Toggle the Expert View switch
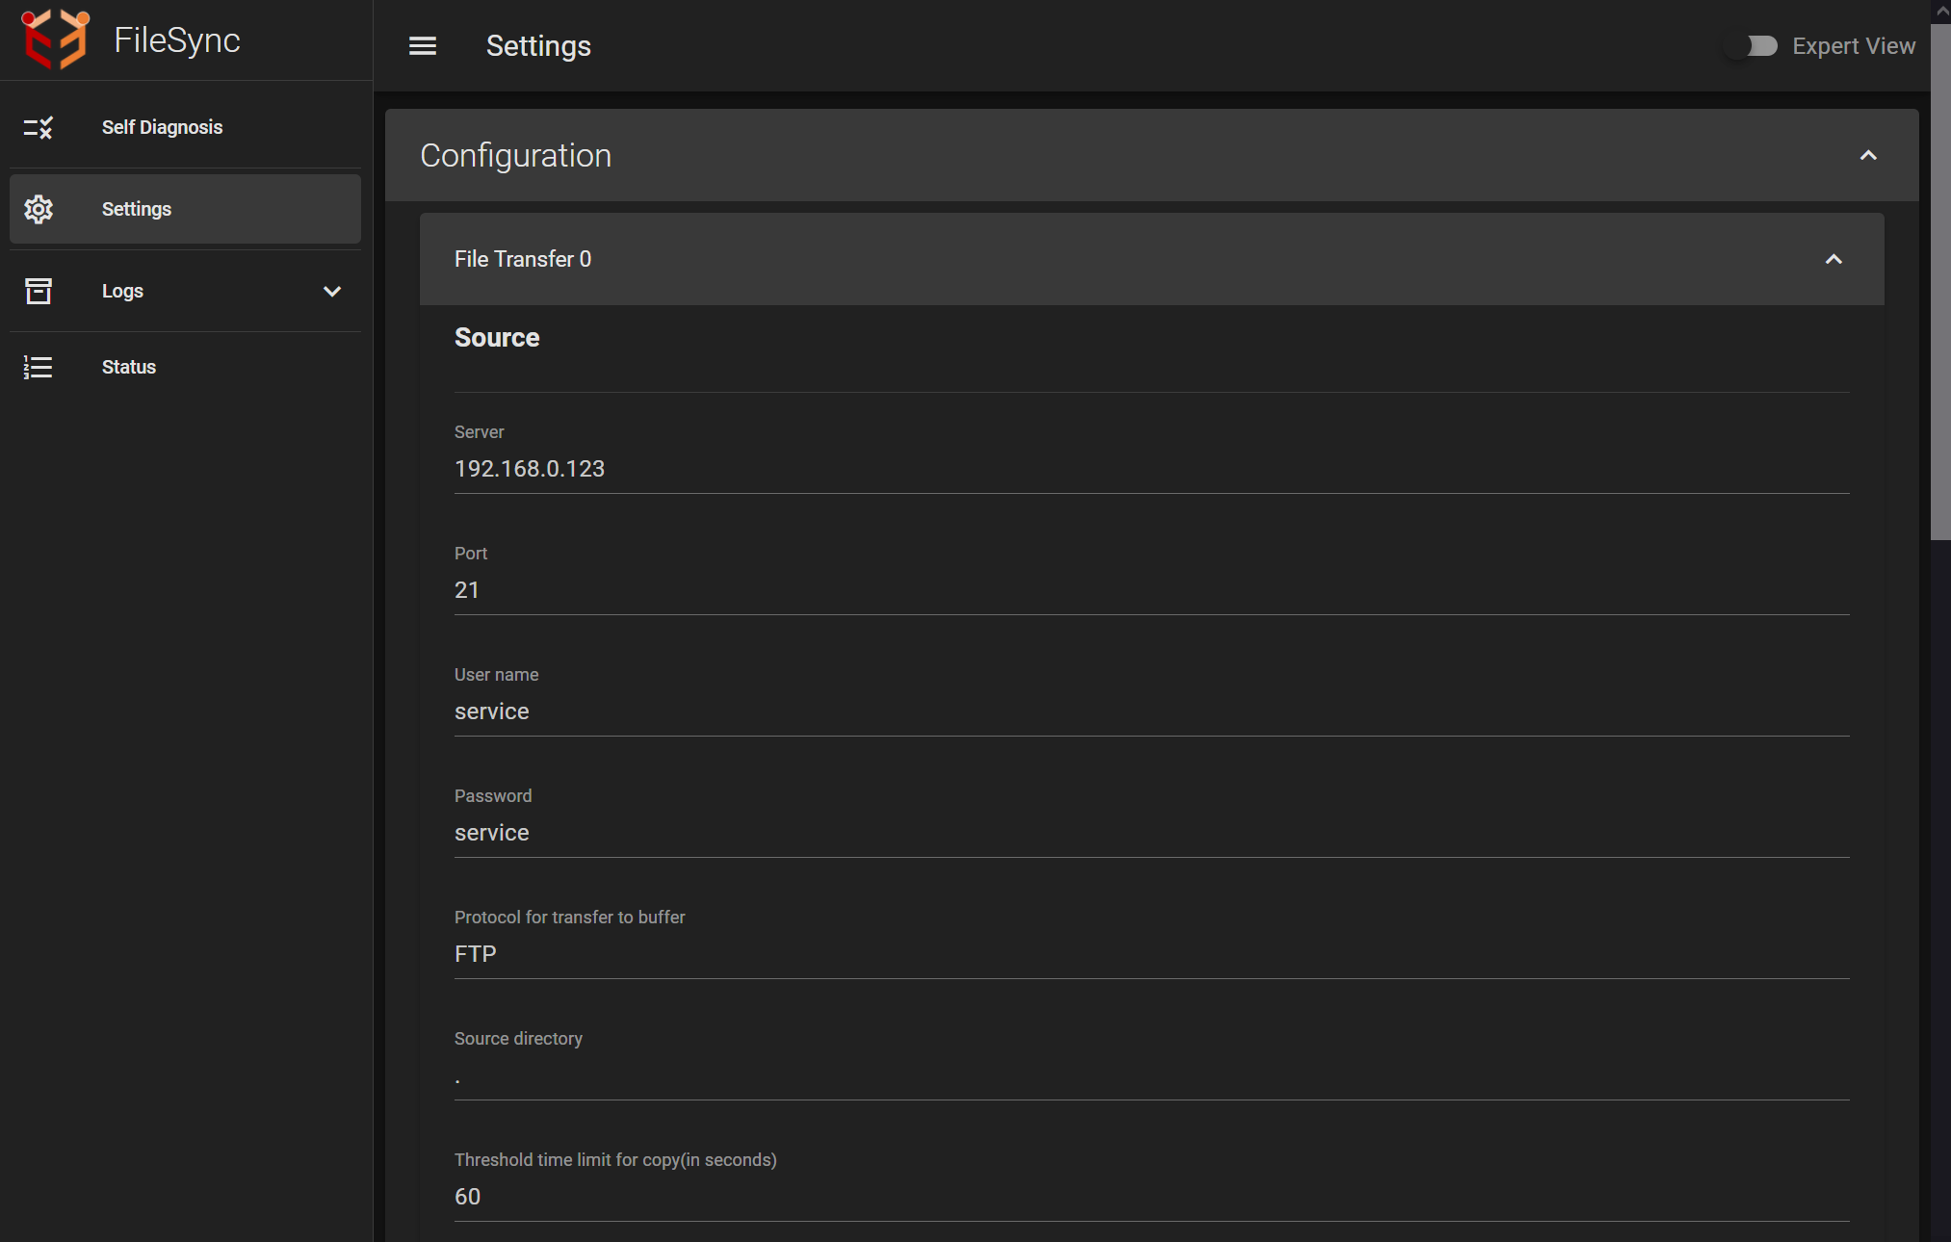 (1752, 46)
